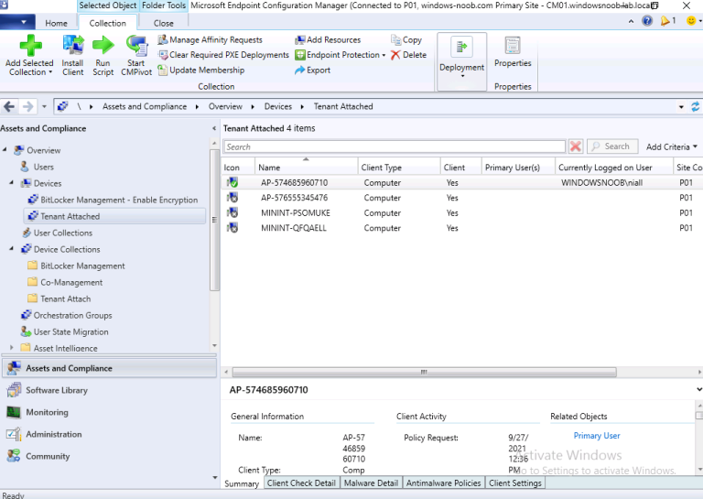Click inside the device search field
Viewport: 703px width, 499px height.
394,146
